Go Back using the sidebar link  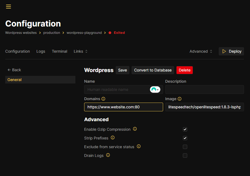pos(14,70)
